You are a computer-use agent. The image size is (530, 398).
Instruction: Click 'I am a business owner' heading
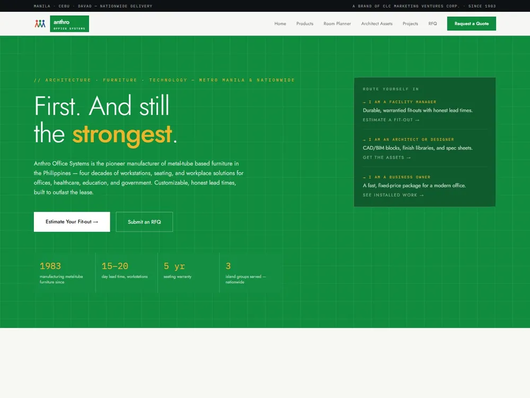(x=396, y=177)
